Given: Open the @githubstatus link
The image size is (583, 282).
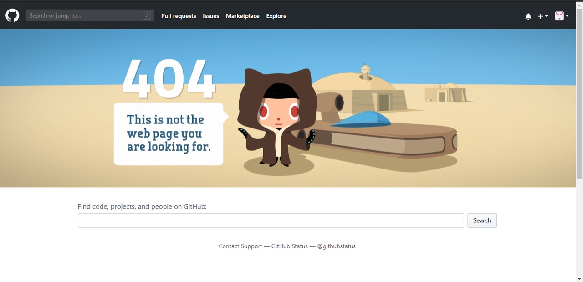Looking at the screenshot, I should (337, 246).
